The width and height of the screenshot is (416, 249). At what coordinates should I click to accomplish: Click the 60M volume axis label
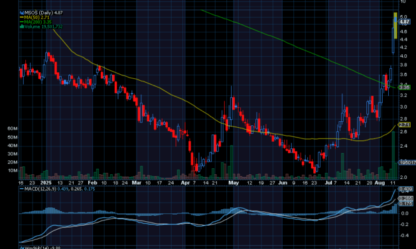pos(13,128)
